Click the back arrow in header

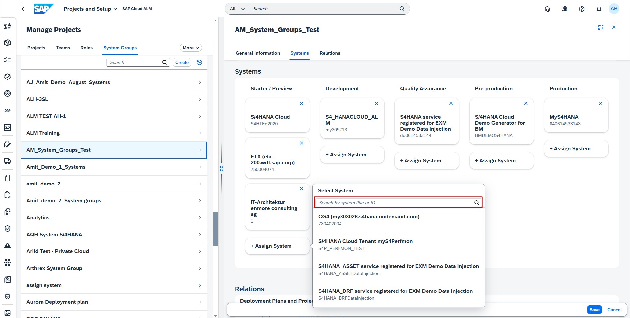(23, 9)
